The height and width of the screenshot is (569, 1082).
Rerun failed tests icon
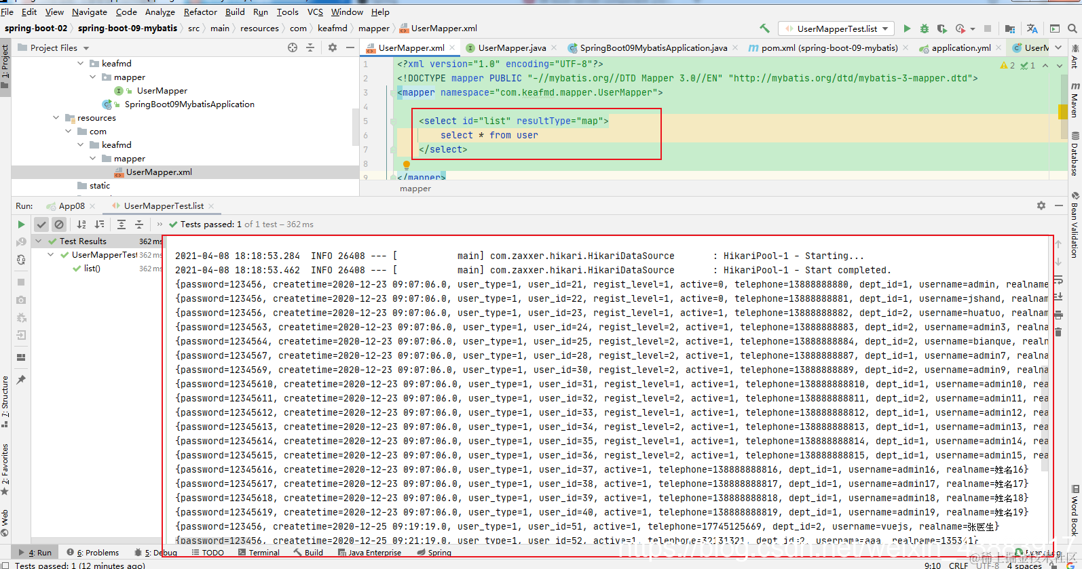21,242
